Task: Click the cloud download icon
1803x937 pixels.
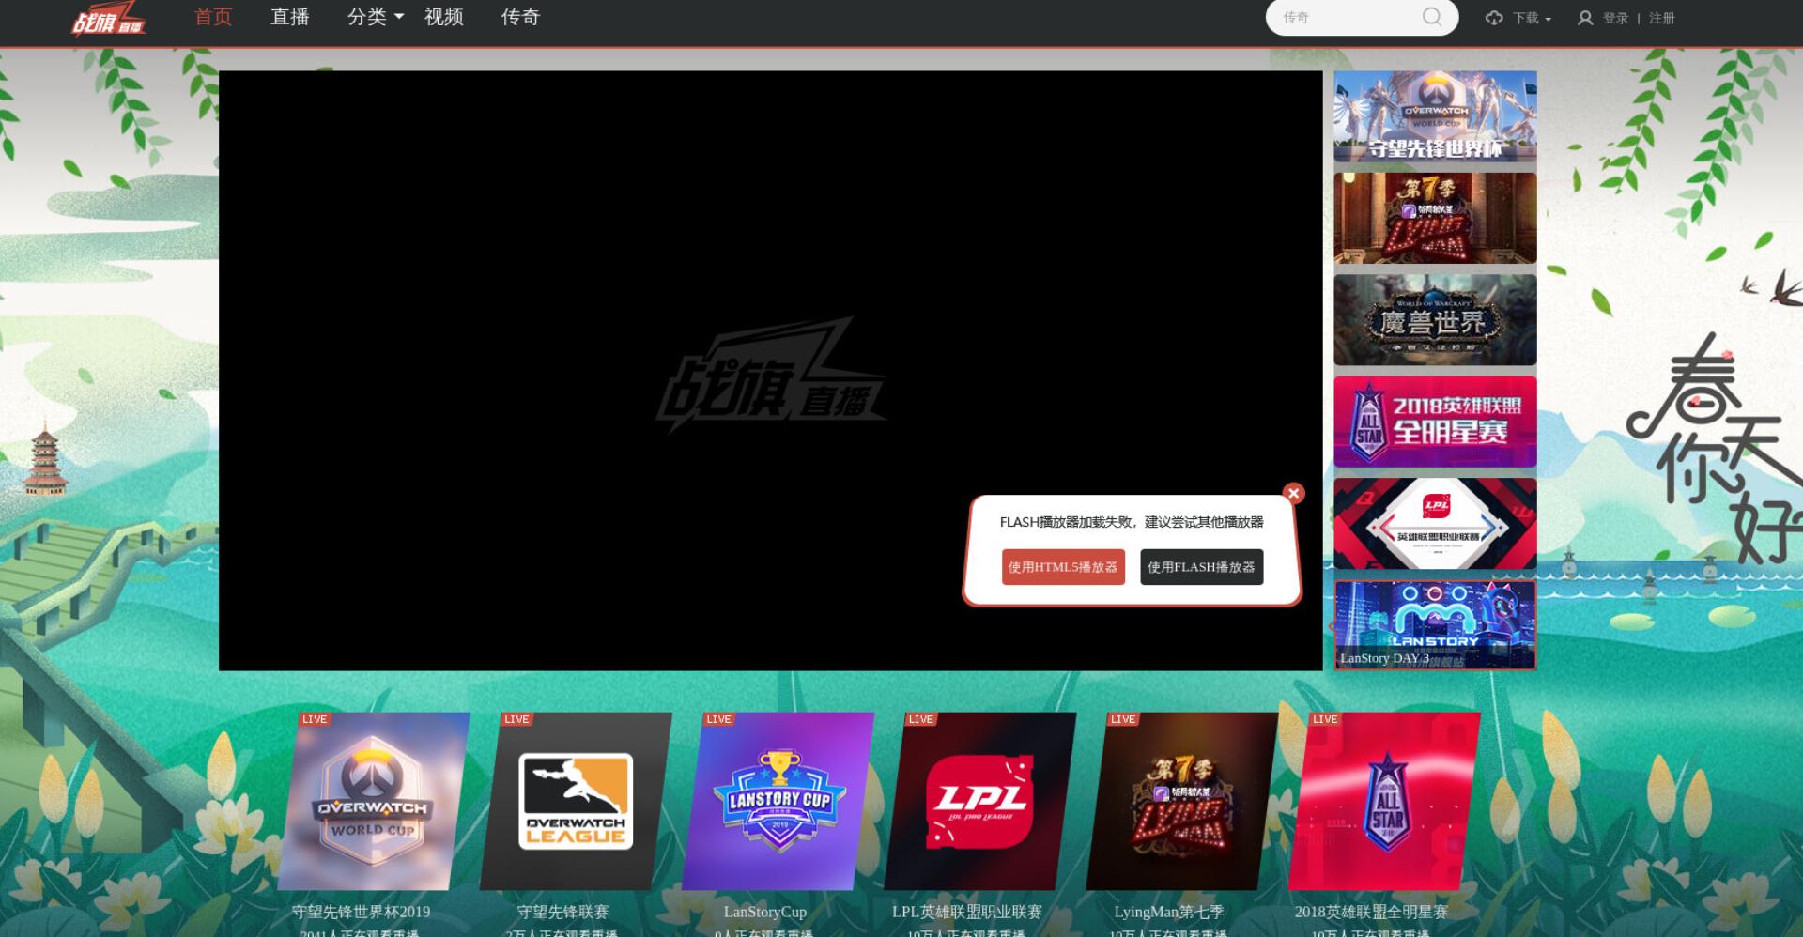Action: 1494,18
